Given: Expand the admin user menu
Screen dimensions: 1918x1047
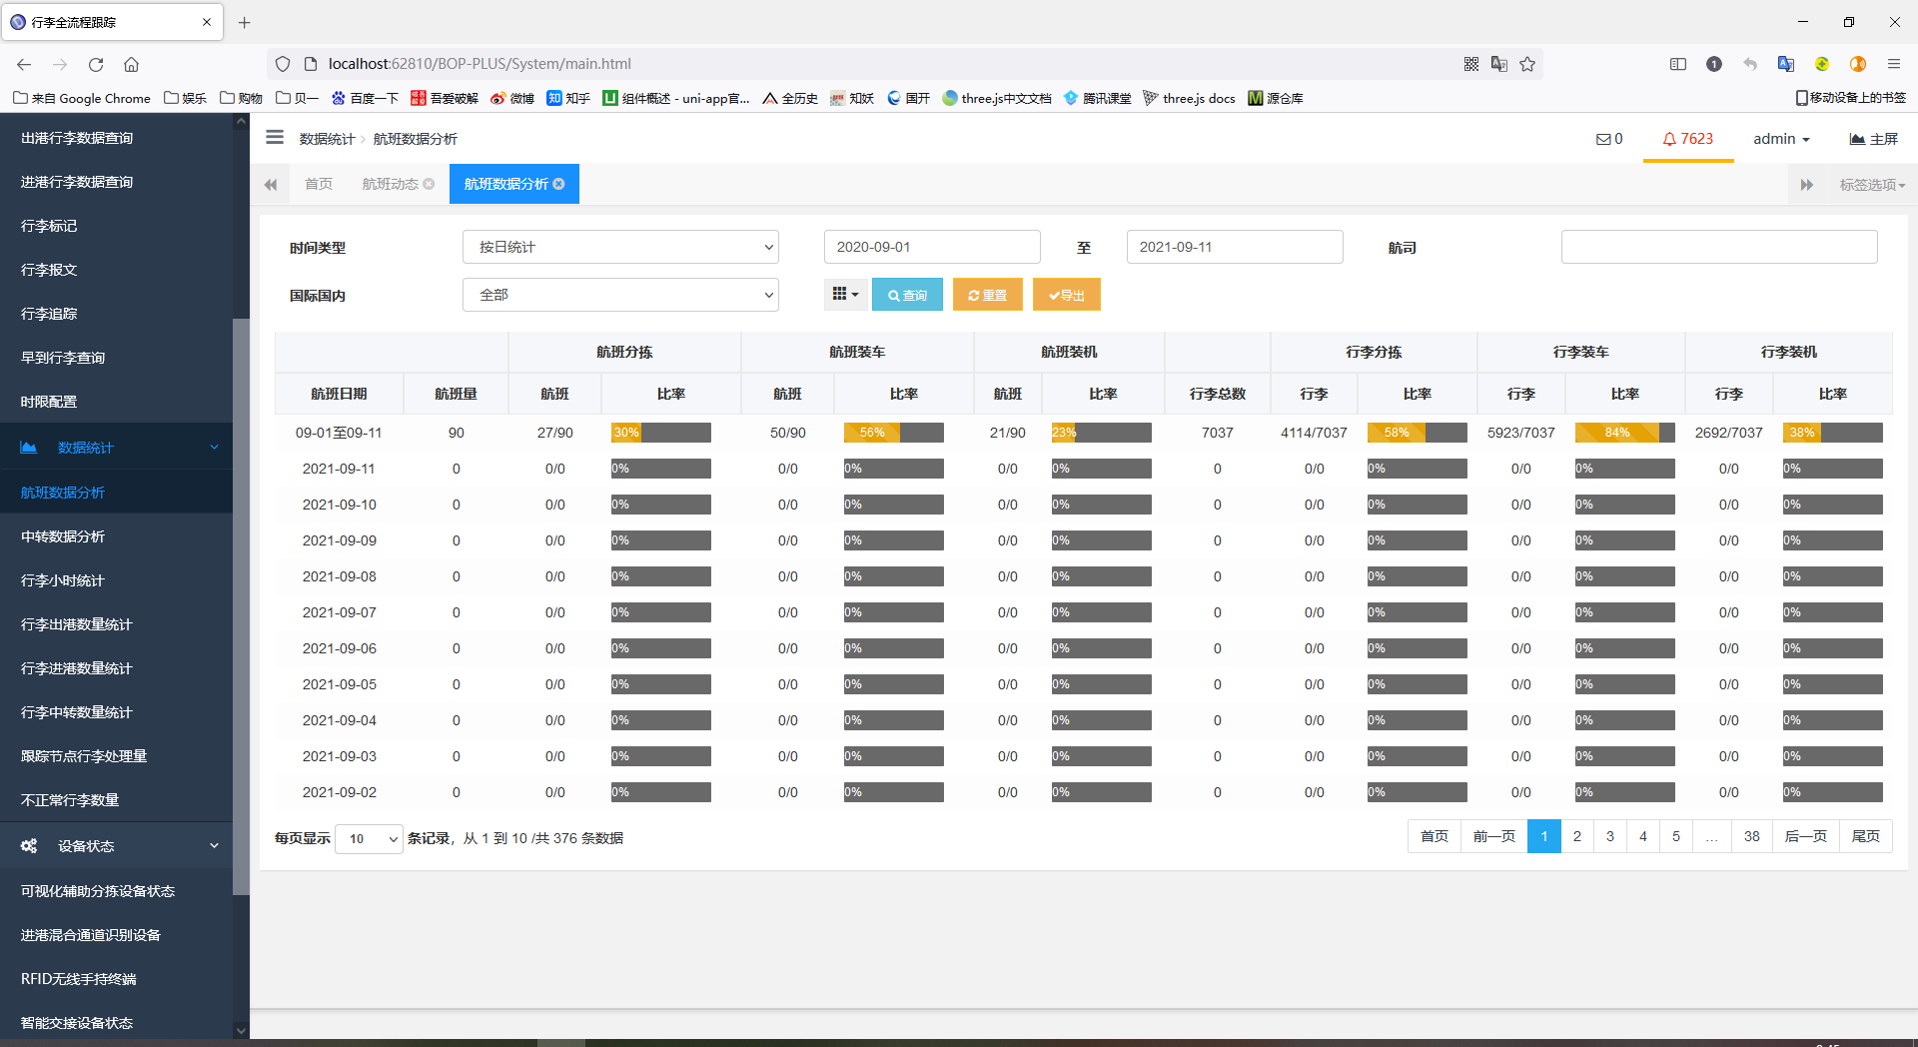Looking at the screenshot, I should pos(1780,139).
